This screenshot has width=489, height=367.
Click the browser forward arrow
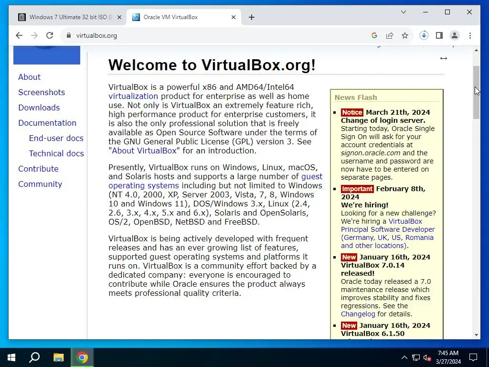coord(34,35)
